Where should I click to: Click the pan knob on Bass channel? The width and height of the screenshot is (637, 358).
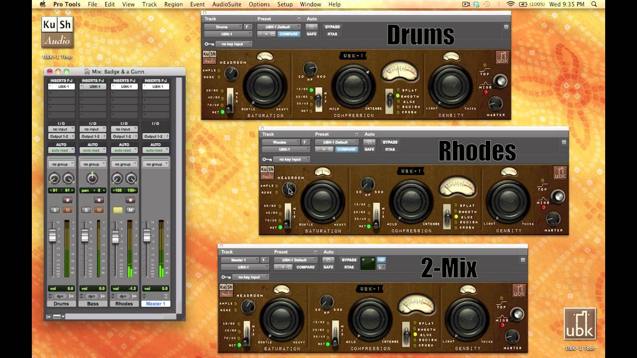(x=92, y=178)
